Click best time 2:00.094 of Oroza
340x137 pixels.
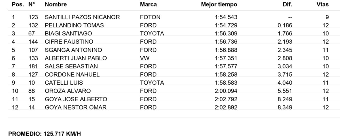tap(226, 91)
